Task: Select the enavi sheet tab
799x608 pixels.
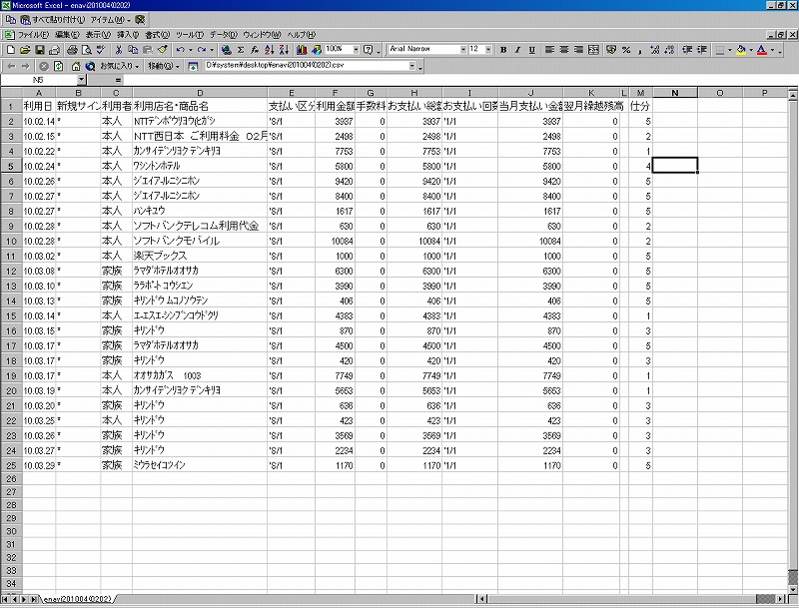Action: (78, 599)
